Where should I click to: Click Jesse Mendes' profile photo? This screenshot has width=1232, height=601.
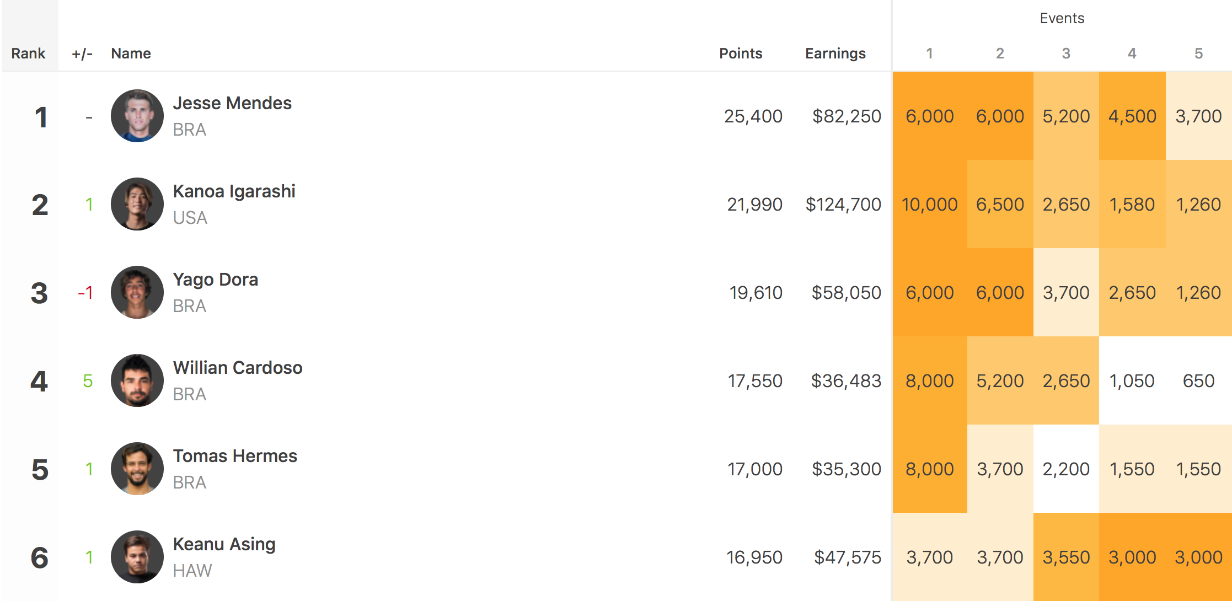[137, 116]
